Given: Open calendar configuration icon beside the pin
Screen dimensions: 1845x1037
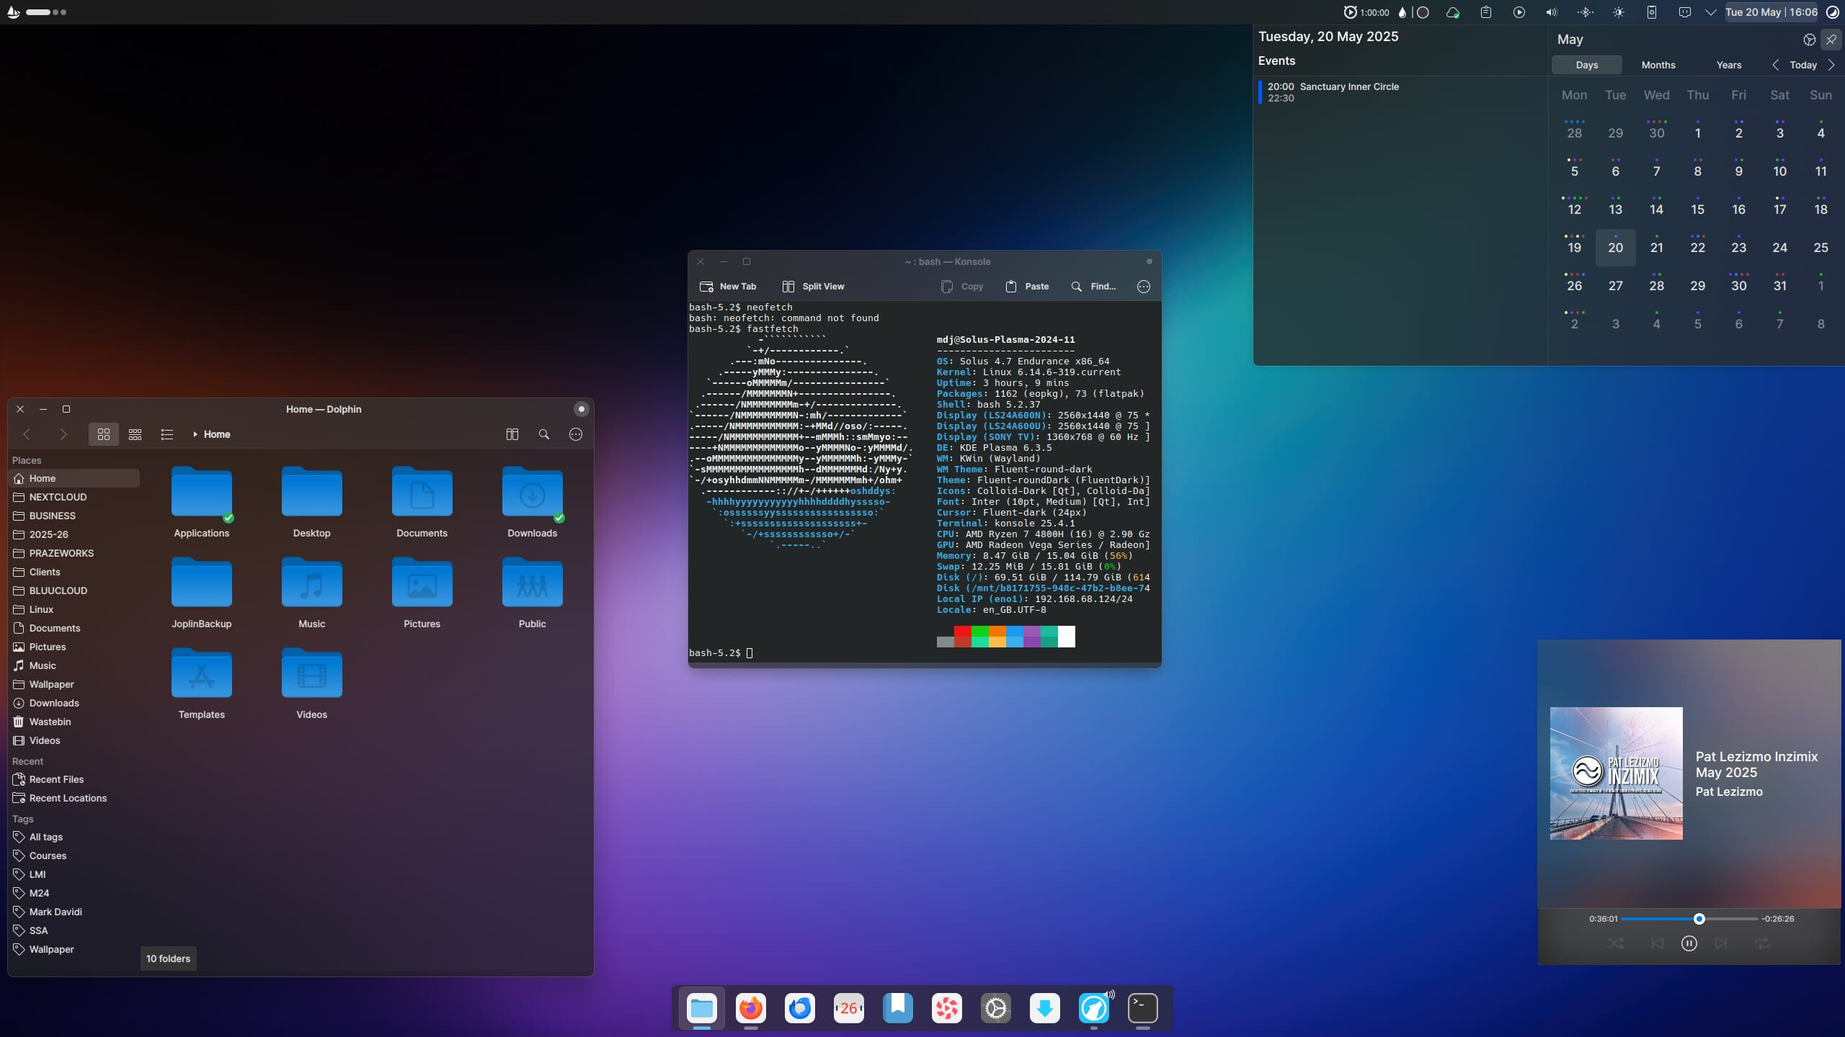Looking at the screenshot, I should tap(1809, 40).
